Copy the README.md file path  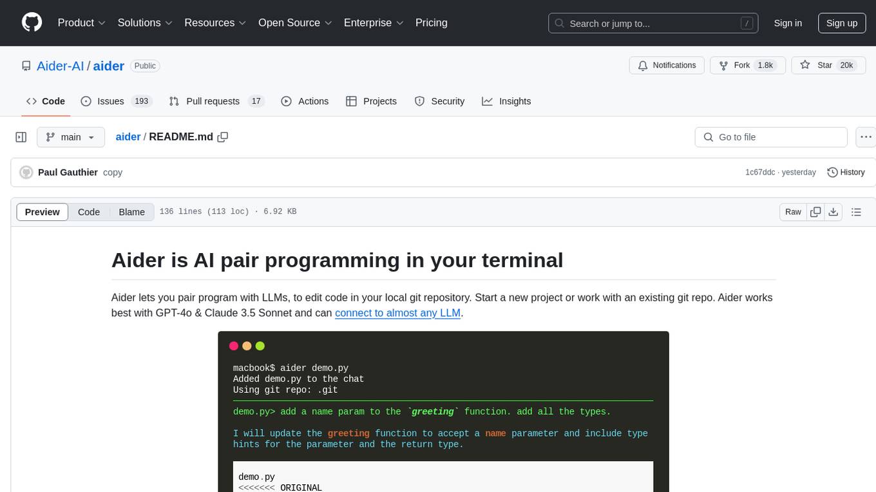(223, 137)
